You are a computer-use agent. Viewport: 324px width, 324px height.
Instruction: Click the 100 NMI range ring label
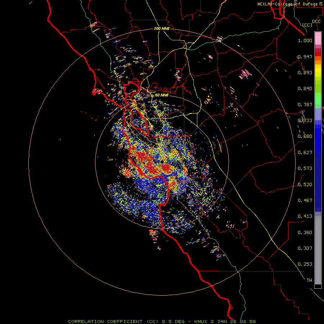[162, 28]
